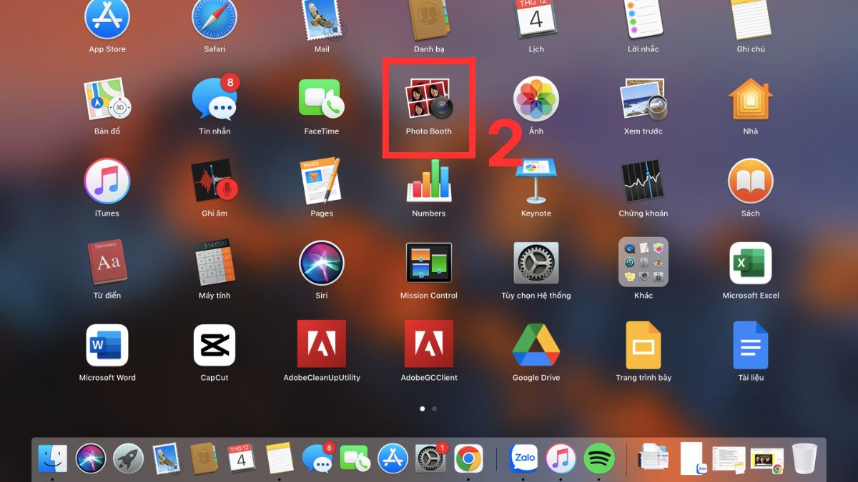Image resolution: width=858 pixels, height=482 pixels.
Task: Open Messages in the Dock
Action: pos(317,458)
